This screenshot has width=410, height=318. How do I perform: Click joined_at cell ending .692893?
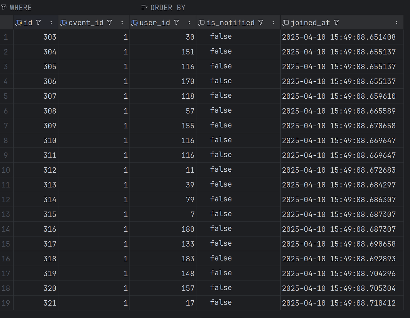[x=342, y=259]
